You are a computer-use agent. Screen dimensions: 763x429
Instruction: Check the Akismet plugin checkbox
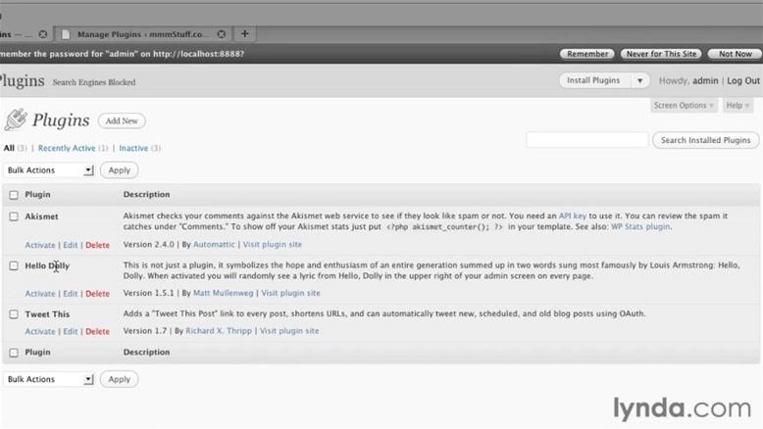coord(14,216)
